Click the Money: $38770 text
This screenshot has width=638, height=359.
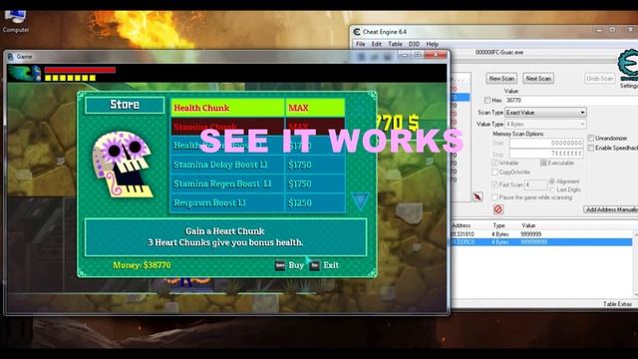[x=142, y=265]
